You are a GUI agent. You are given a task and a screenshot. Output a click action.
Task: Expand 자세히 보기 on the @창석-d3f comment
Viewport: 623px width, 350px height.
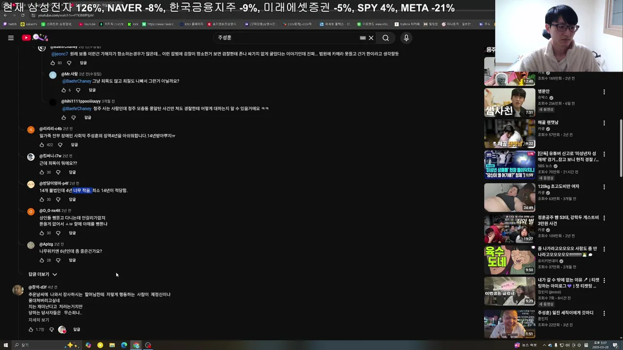[x=38, y=320]
